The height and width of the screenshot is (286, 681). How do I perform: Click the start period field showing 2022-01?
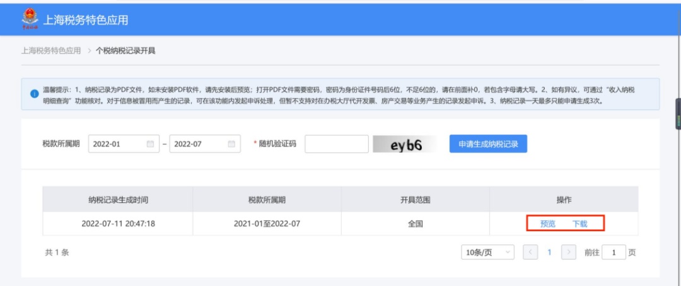pyautogui.click(x=117, y=144)
